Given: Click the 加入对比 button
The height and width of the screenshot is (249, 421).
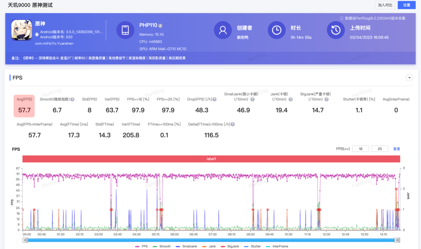Looking at the screenshot, I should [385, 5].
